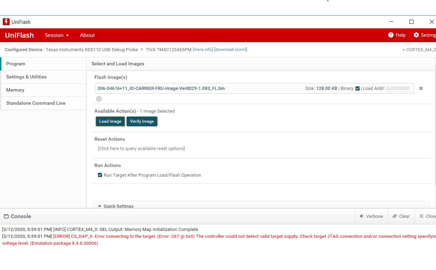
Task: Click the Load Image button
Action: 110,121
